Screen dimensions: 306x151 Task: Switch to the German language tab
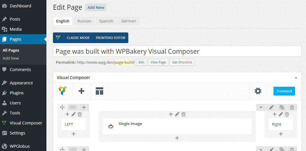[129, 21]
